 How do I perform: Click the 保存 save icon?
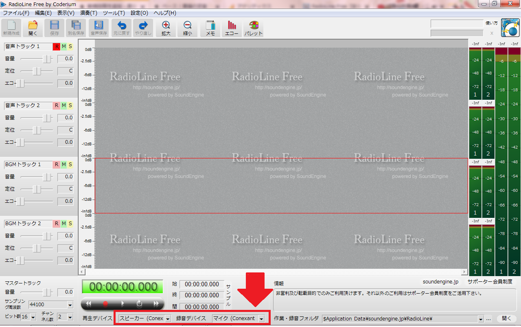[55, 28]
